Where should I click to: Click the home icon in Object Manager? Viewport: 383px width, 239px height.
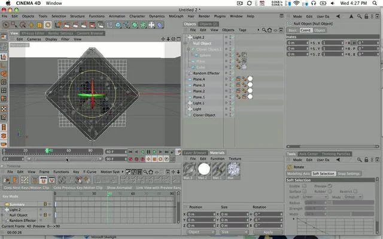pyautogui.click(x=269, y=30)
